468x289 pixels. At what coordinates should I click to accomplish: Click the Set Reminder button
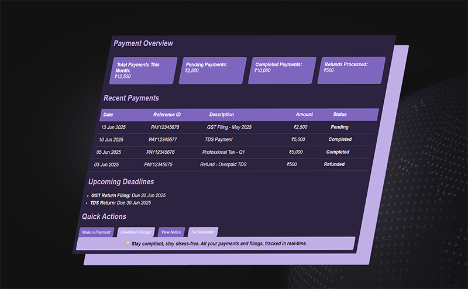click(x=203, y=232)
